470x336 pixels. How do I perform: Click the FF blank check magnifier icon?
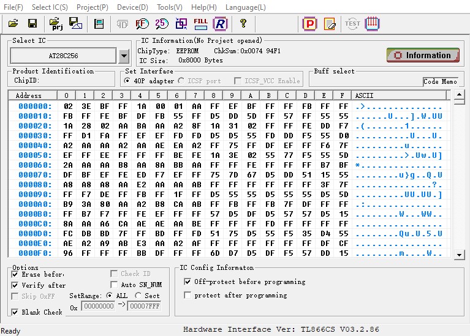pos(142,24)
